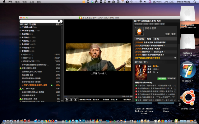Click the 详细介绍 details button
199x124 pixels.
point(172,79)
